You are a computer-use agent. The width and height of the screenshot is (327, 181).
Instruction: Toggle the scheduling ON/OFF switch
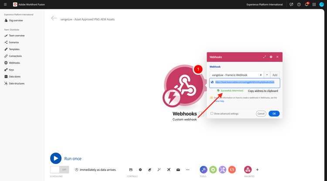pos(59,170)
